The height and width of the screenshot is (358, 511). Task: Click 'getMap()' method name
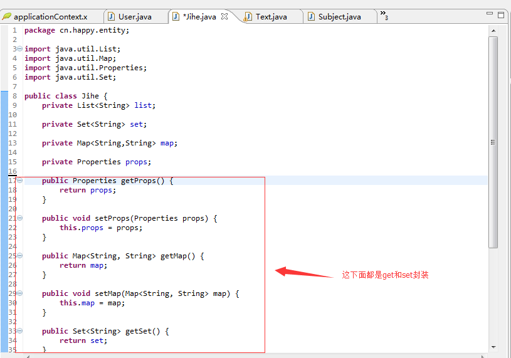point(177,256)
